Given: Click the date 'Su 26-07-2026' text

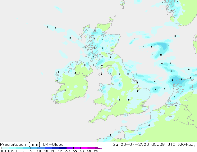Looking at the screenshot, I should point(131,145).
